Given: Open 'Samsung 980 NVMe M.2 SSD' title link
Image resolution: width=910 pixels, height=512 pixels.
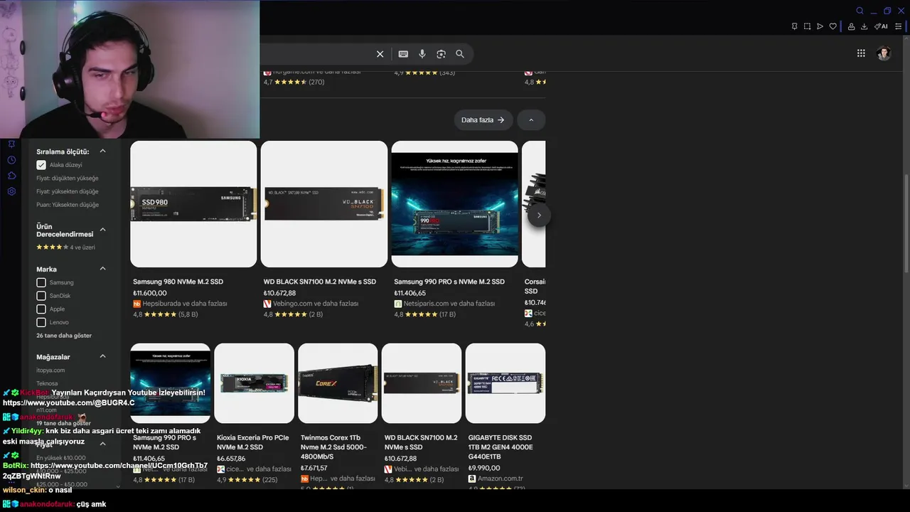Looking at the screenshot, I should (x=178, y=282).
